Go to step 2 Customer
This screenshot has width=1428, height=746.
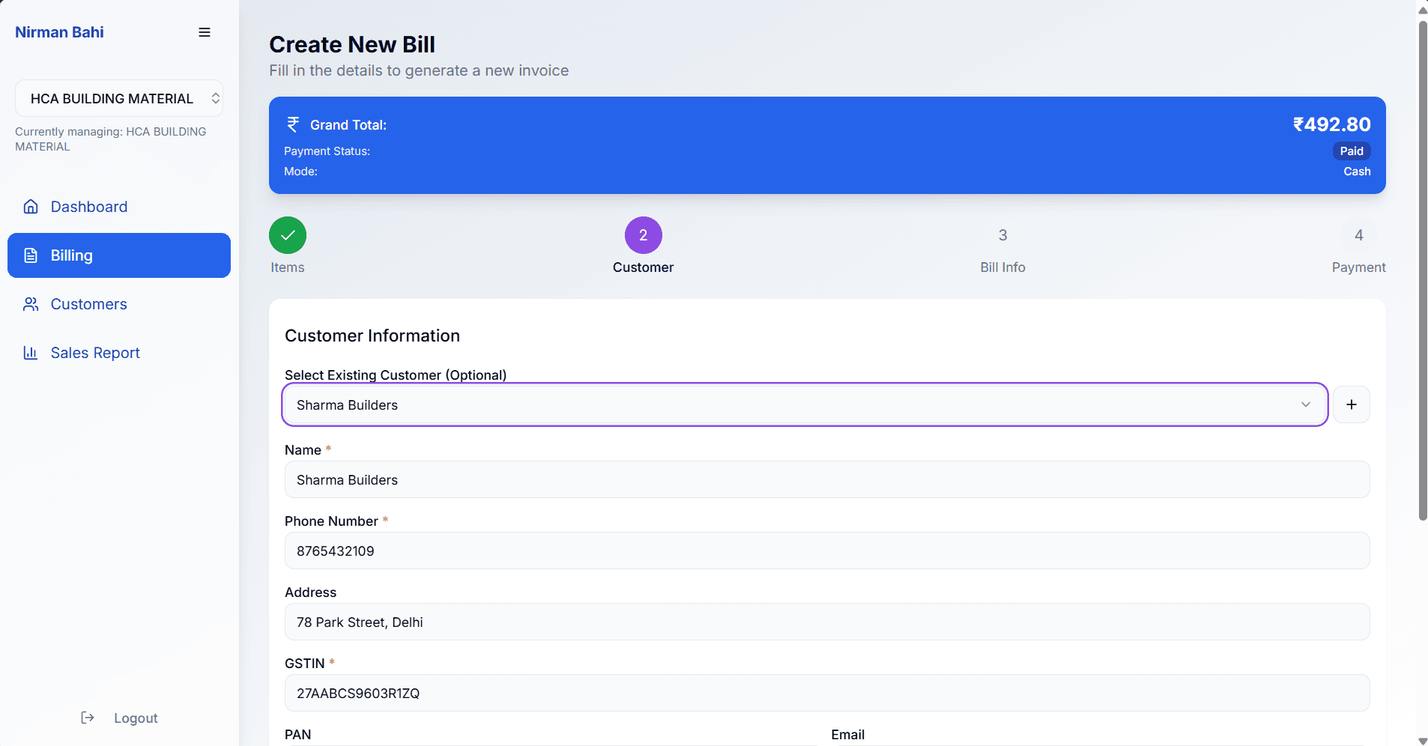pos(643,235)
